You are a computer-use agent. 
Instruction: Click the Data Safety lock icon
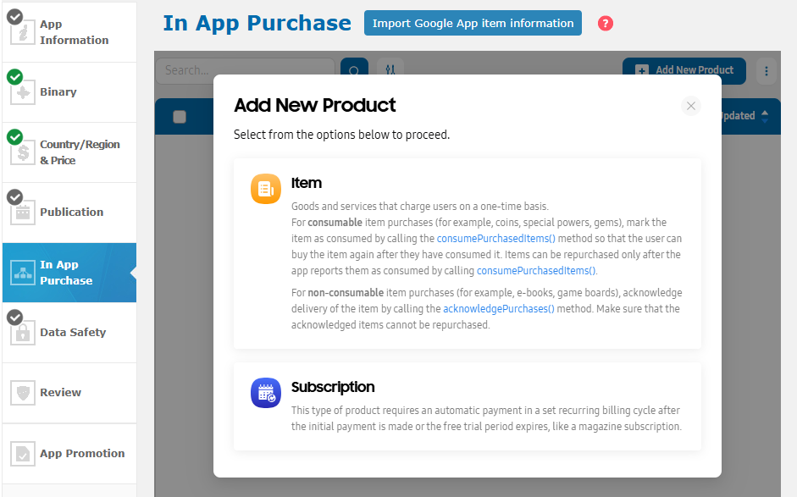pyautogui.click(x=22, y=333)
